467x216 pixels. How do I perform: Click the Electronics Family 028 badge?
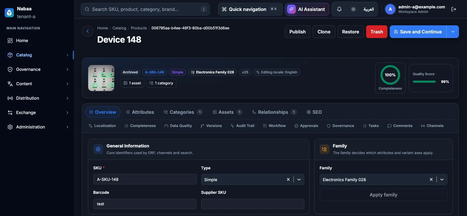pyautogui.click(x=212, y=72)
